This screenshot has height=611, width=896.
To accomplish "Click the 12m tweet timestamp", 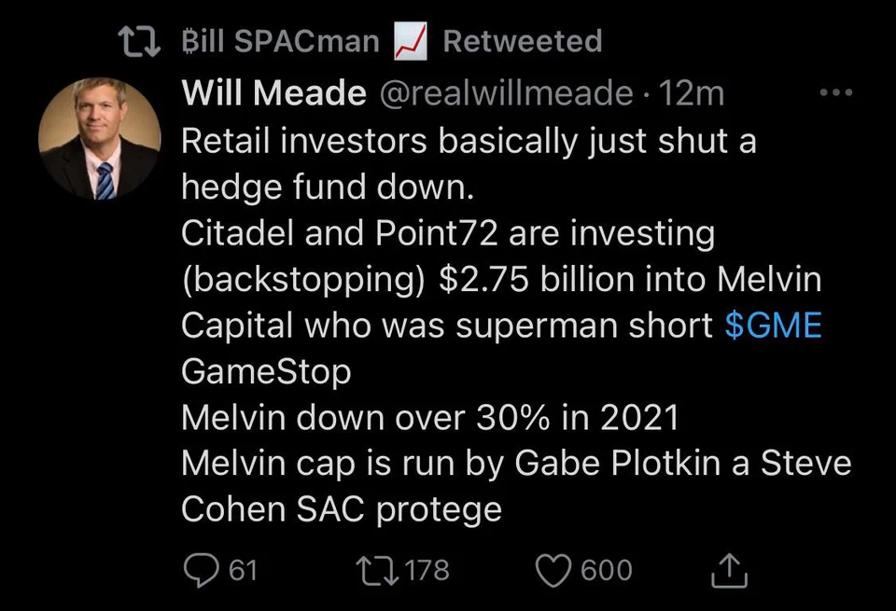I will (692, 93).
